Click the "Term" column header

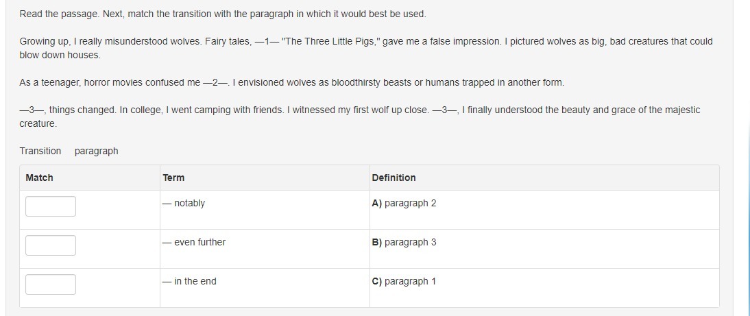tap(173, 178)
